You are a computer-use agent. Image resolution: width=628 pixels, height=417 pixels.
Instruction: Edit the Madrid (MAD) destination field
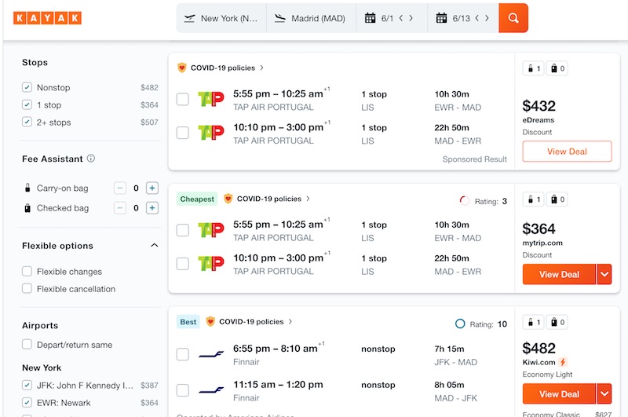coord(312,18)
